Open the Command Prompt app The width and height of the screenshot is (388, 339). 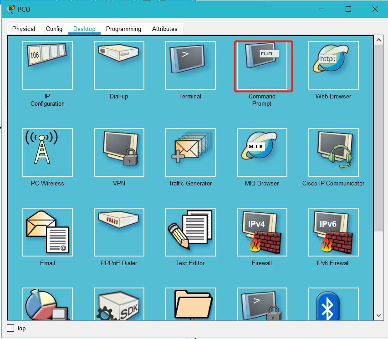pos(262,65)
